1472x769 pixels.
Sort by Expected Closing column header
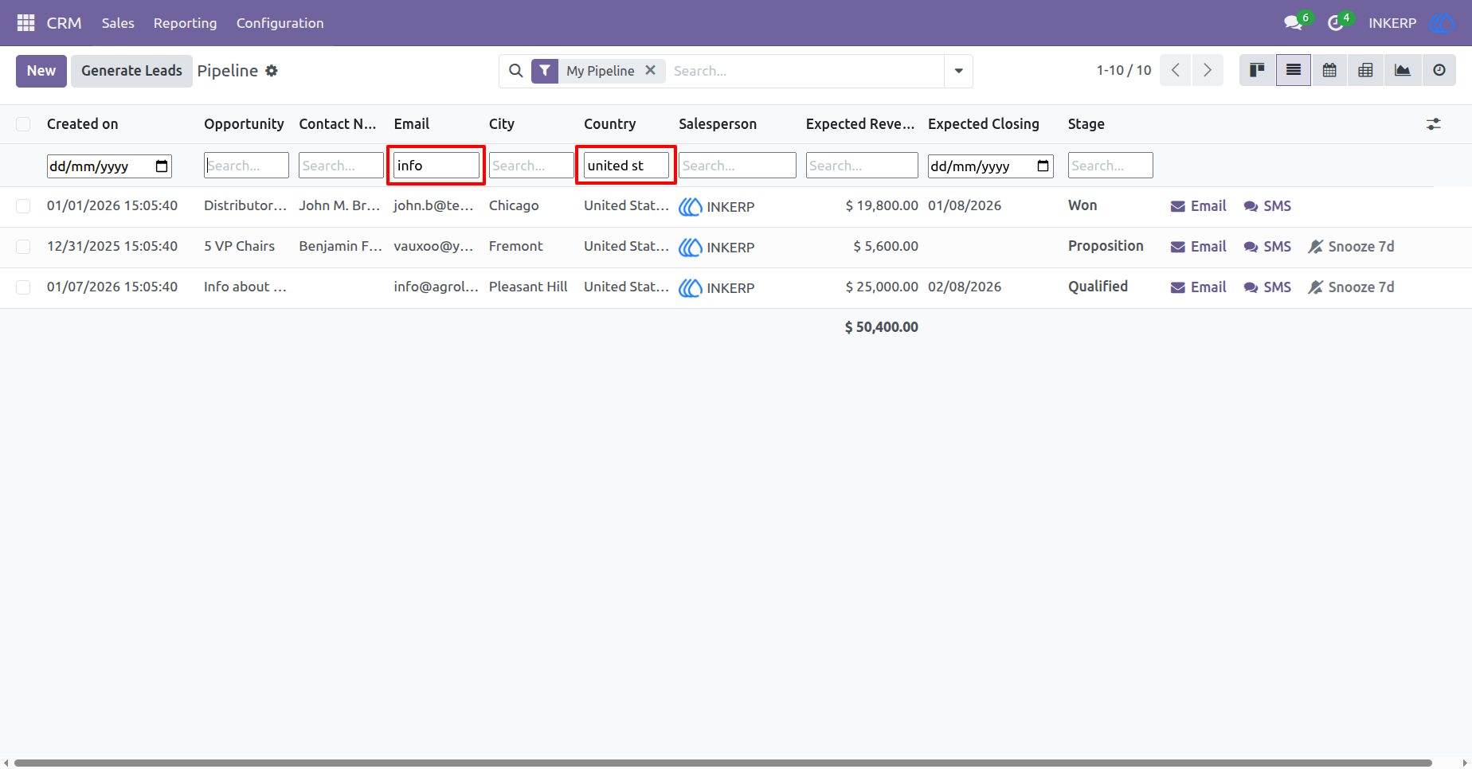pyautogui.click(x=984, y=124)
